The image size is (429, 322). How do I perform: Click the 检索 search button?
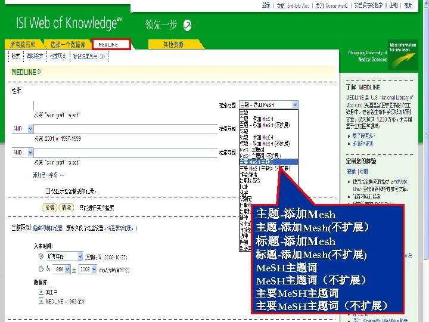[49, 208]
